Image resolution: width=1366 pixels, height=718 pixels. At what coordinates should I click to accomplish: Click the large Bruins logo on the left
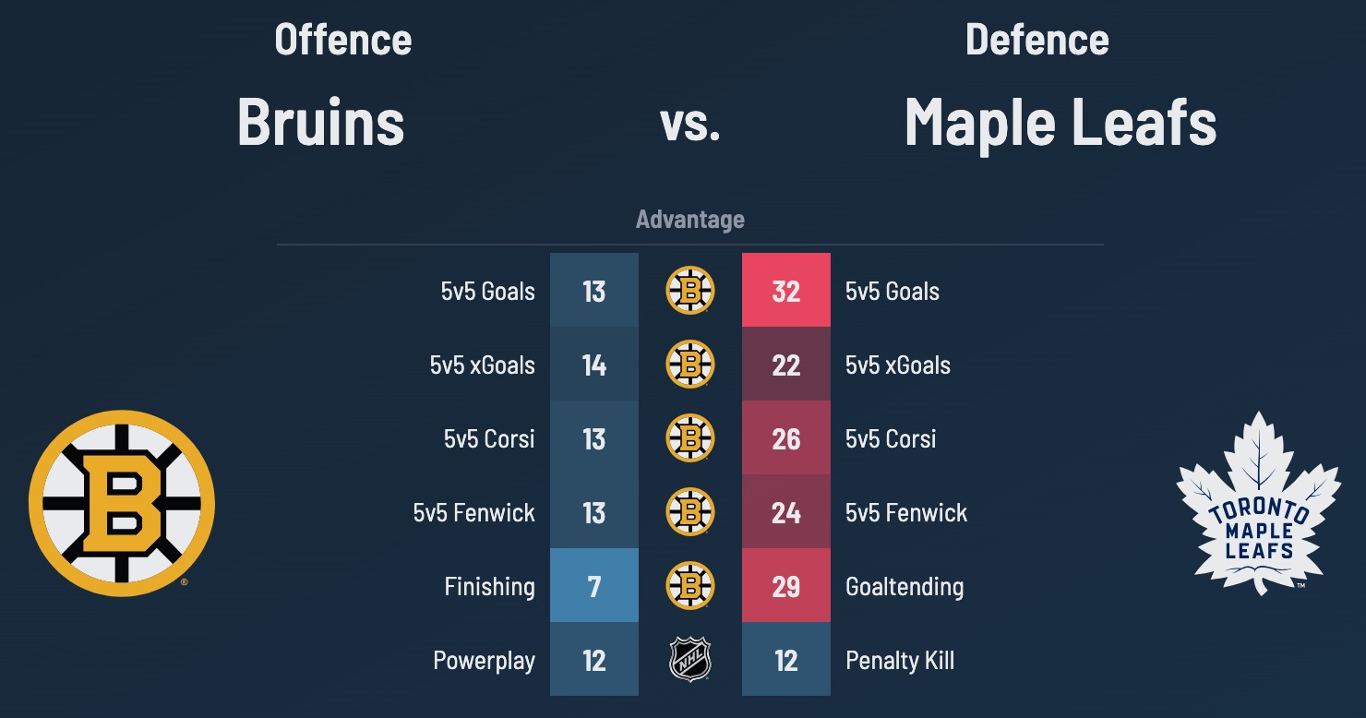pos(122,503)
